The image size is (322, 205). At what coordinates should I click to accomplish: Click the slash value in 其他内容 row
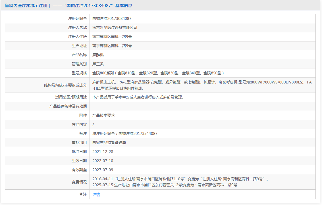pyautogui.click(x=93, y=125)
